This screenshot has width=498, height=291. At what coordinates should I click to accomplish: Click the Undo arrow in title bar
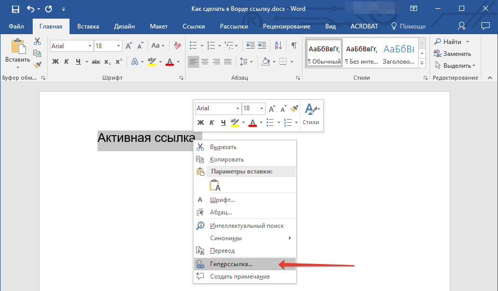click(x=31, y=9)
